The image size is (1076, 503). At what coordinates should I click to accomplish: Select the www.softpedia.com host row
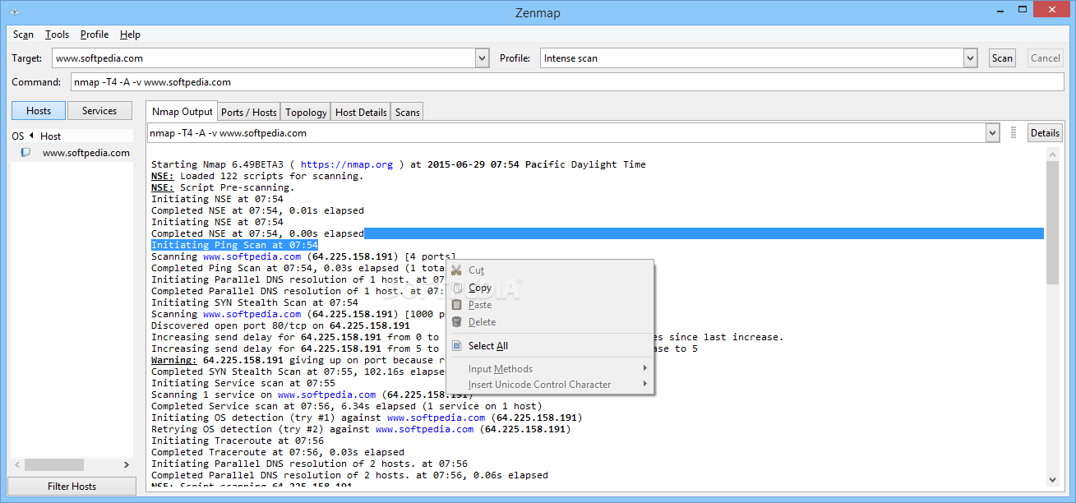click(72, 153)
